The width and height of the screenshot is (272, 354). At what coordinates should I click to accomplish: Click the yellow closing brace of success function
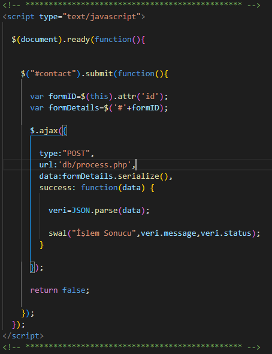click(41, 245)
